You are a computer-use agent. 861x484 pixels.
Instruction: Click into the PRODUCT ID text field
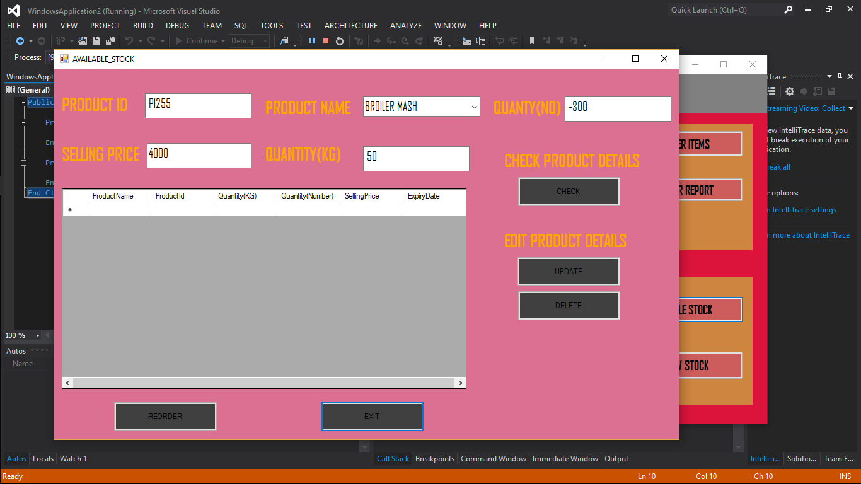pyautogui.click(x=198, y=106)
